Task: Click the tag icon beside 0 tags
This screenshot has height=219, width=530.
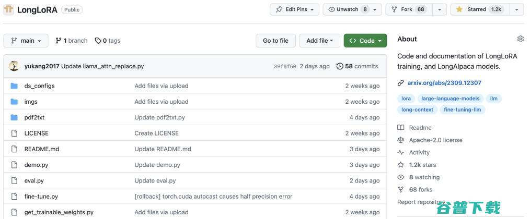Action: tap(98, 41)
